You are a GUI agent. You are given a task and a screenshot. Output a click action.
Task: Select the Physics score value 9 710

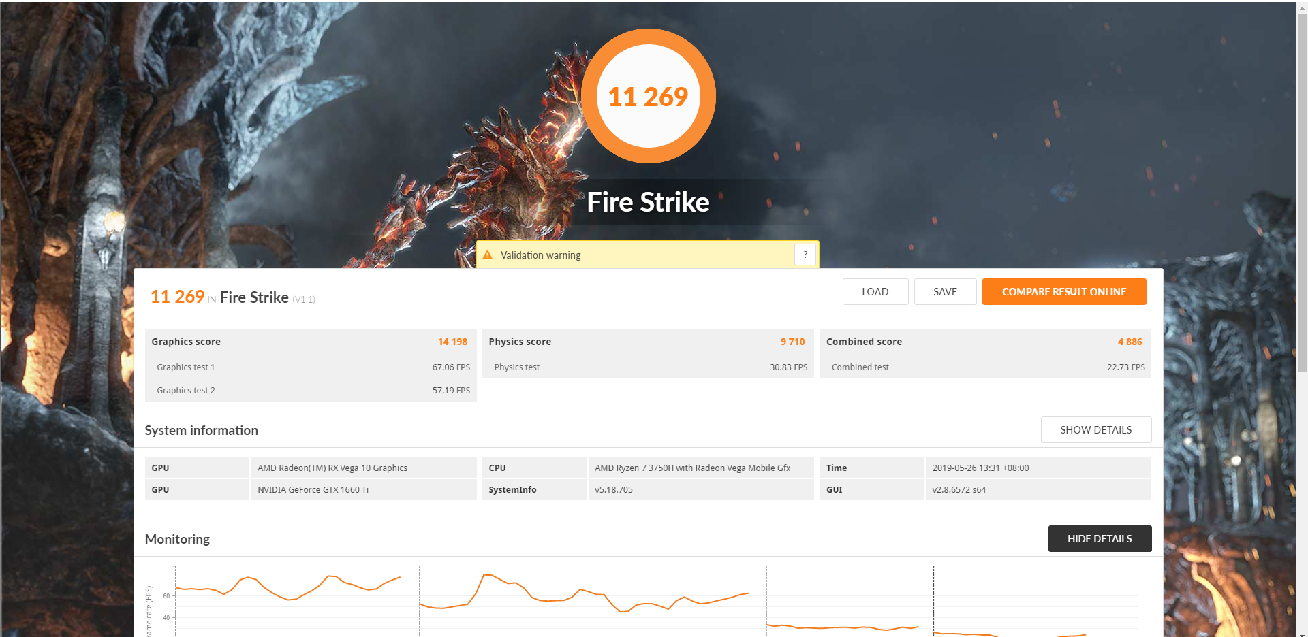coord(792,342)
